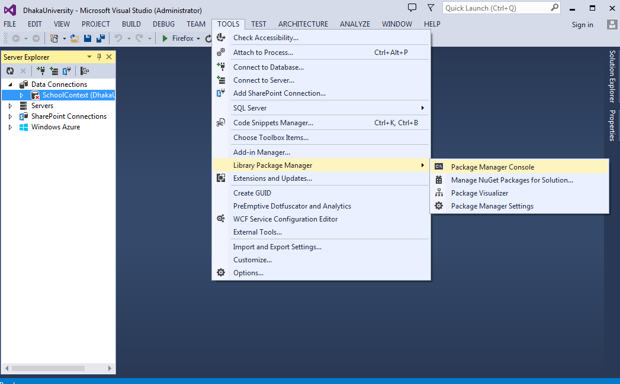Click the Connect to Server icon in Server Explorer toolbar
The height and width of the screenshot is (384, 620).
click(54, 71)
